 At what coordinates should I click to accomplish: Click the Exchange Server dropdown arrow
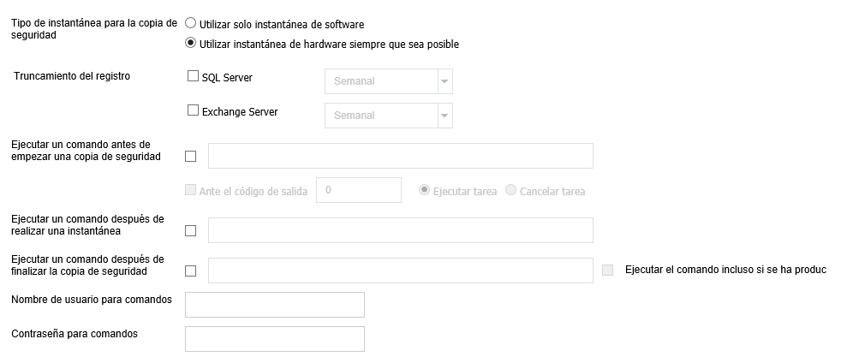tap(444, 115)
